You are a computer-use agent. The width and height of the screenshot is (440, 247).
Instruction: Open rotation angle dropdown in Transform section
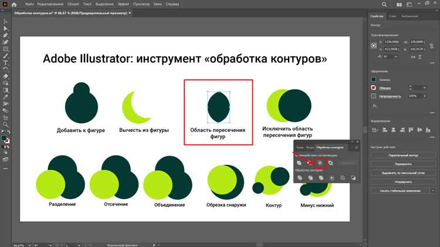(396, 57)
